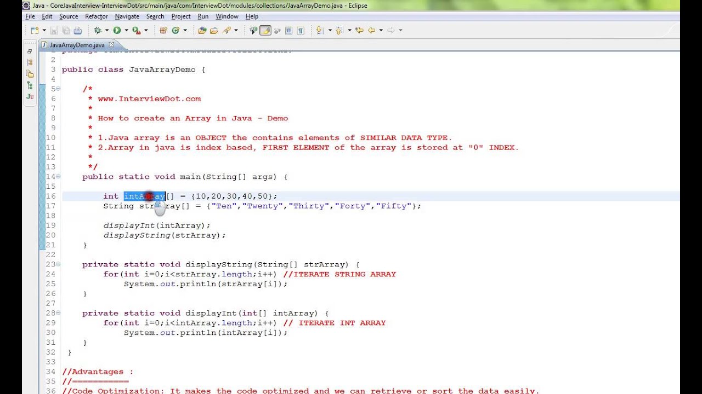Click the Back navigation arrow
The image size is (702, 394).
tap(371, 31)
